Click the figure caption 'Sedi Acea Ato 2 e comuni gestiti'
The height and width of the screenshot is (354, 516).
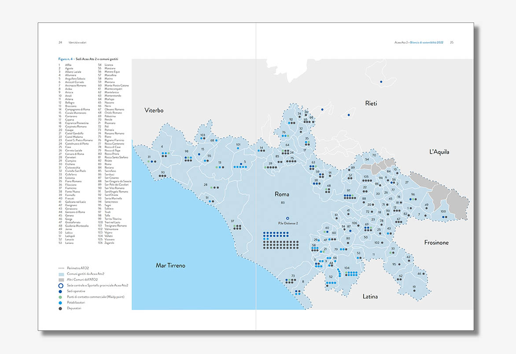(x=97, y=59)
